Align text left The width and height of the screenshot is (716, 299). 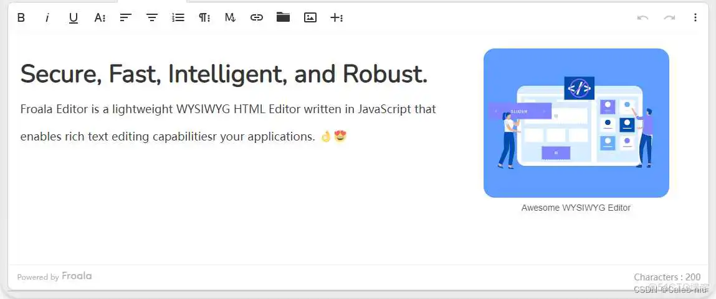click(126, 17)
